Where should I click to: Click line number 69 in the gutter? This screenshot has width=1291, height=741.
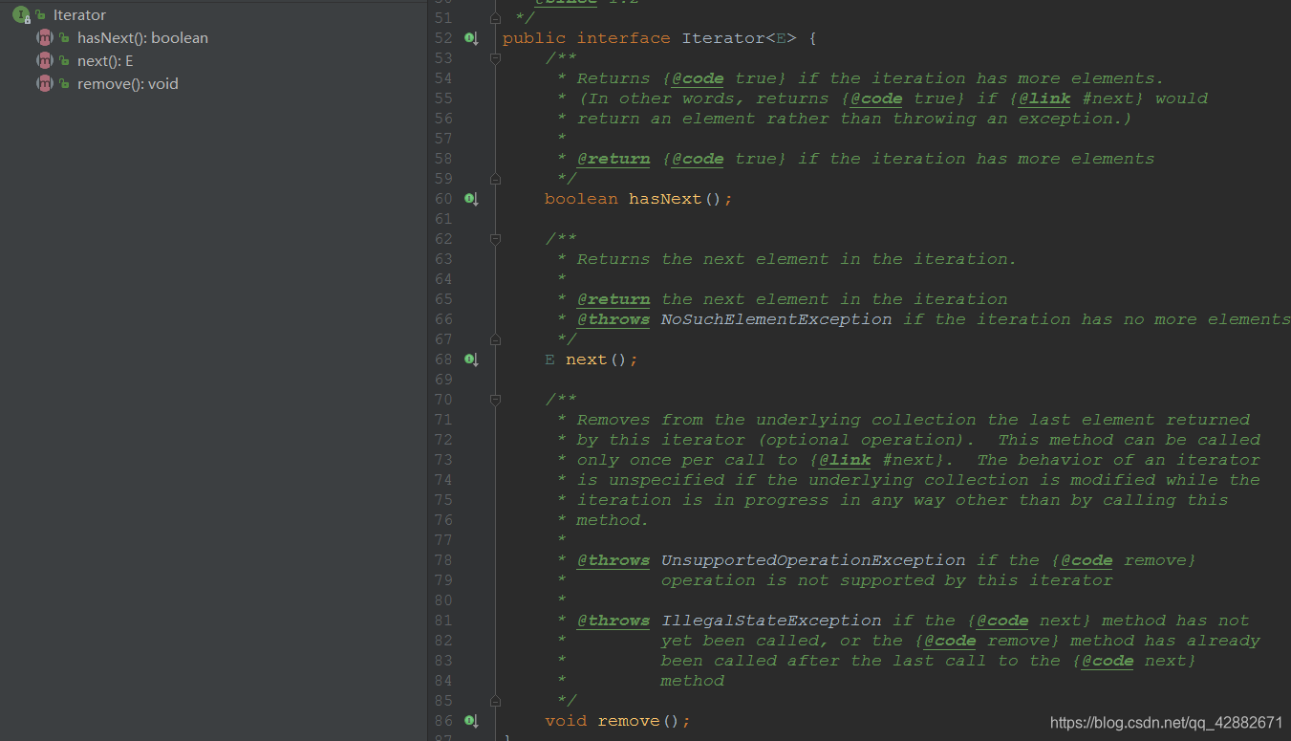(442, 380)
